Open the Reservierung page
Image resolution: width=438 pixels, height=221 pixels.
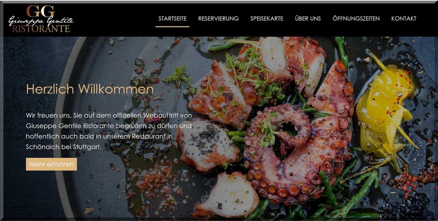pos(219,18)
